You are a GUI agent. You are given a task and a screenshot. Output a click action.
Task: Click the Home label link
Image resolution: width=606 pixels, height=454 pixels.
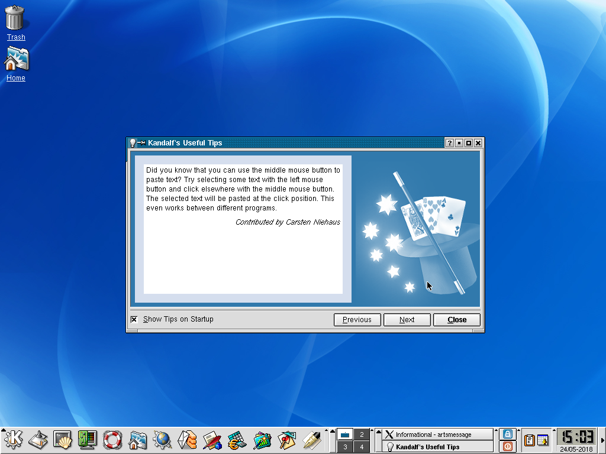click(x=16, y=77)
